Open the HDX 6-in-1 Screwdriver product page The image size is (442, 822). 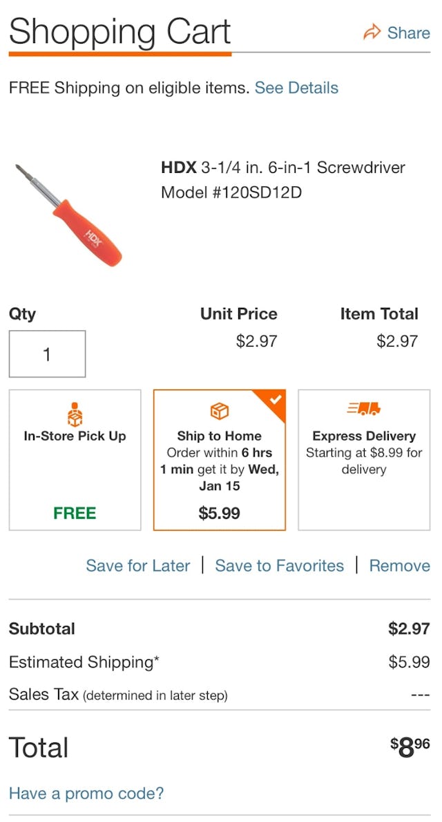pos(282,167)
